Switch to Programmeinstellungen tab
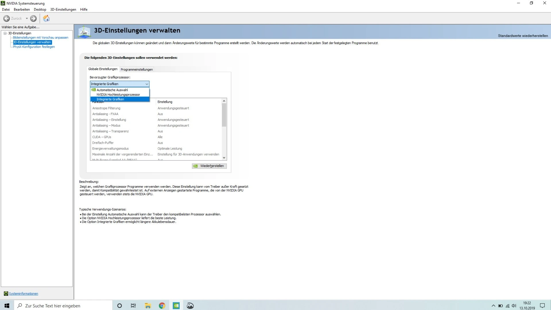The width and height of the screenshot is (551, 310). tap(137, 69)
